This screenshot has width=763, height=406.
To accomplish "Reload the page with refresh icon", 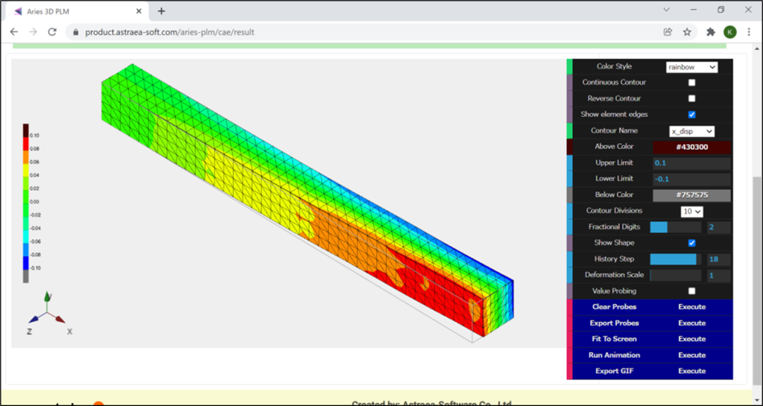I will (52, 32).
